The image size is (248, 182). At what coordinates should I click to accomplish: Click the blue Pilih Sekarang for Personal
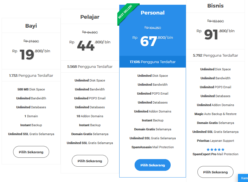point(153,165)
